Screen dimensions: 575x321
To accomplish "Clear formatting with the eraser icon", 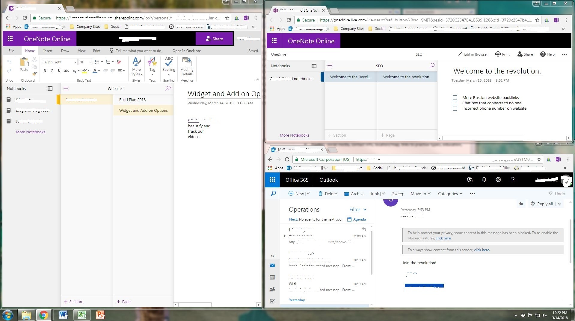I will [x=119, y=62].
